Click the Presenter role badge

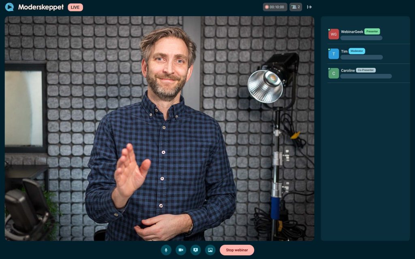pyautogui.click(x=372, y=31)
